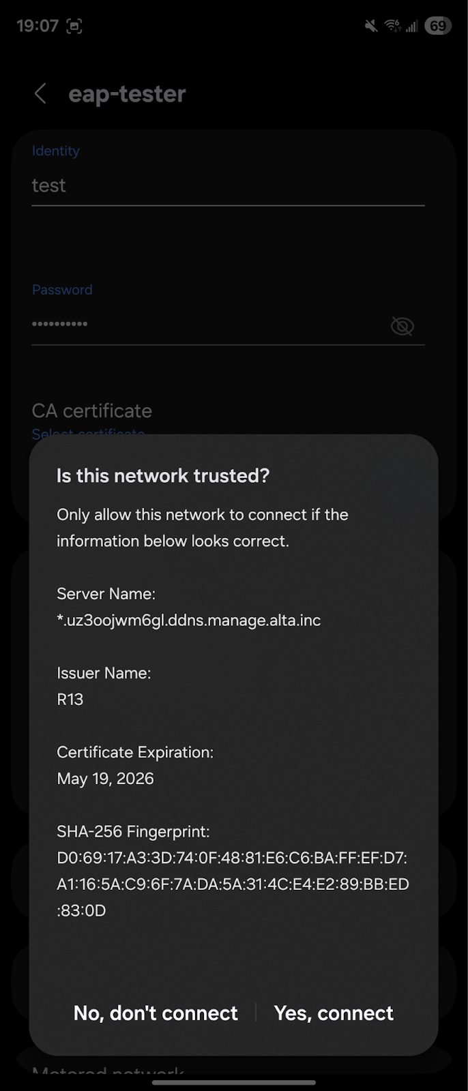Tap certificate expiration date May 19, 2026
Screen dimensions: 468x1091
point(106,779)
